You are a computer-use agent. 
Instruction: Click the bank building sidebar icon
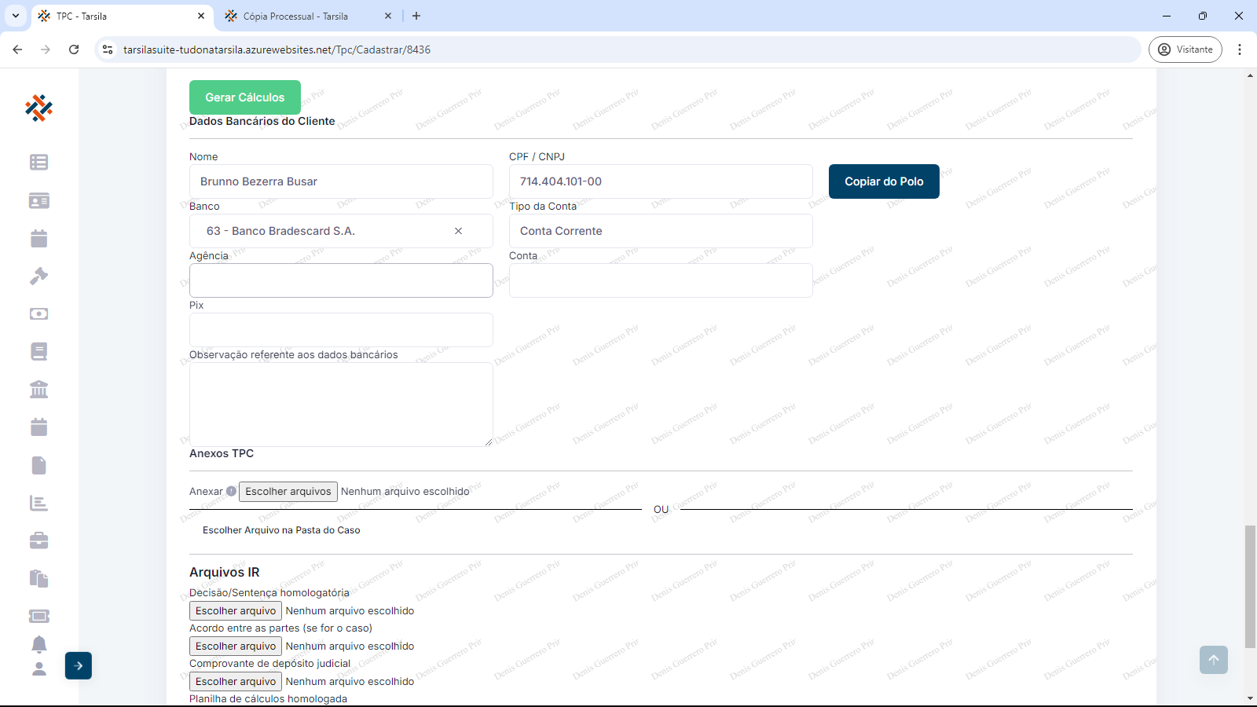click(x=38, y=389)
